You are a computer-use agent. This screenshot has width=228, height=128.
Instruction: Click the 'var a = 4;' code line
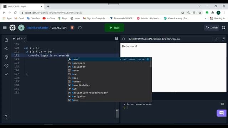[31, 48]
